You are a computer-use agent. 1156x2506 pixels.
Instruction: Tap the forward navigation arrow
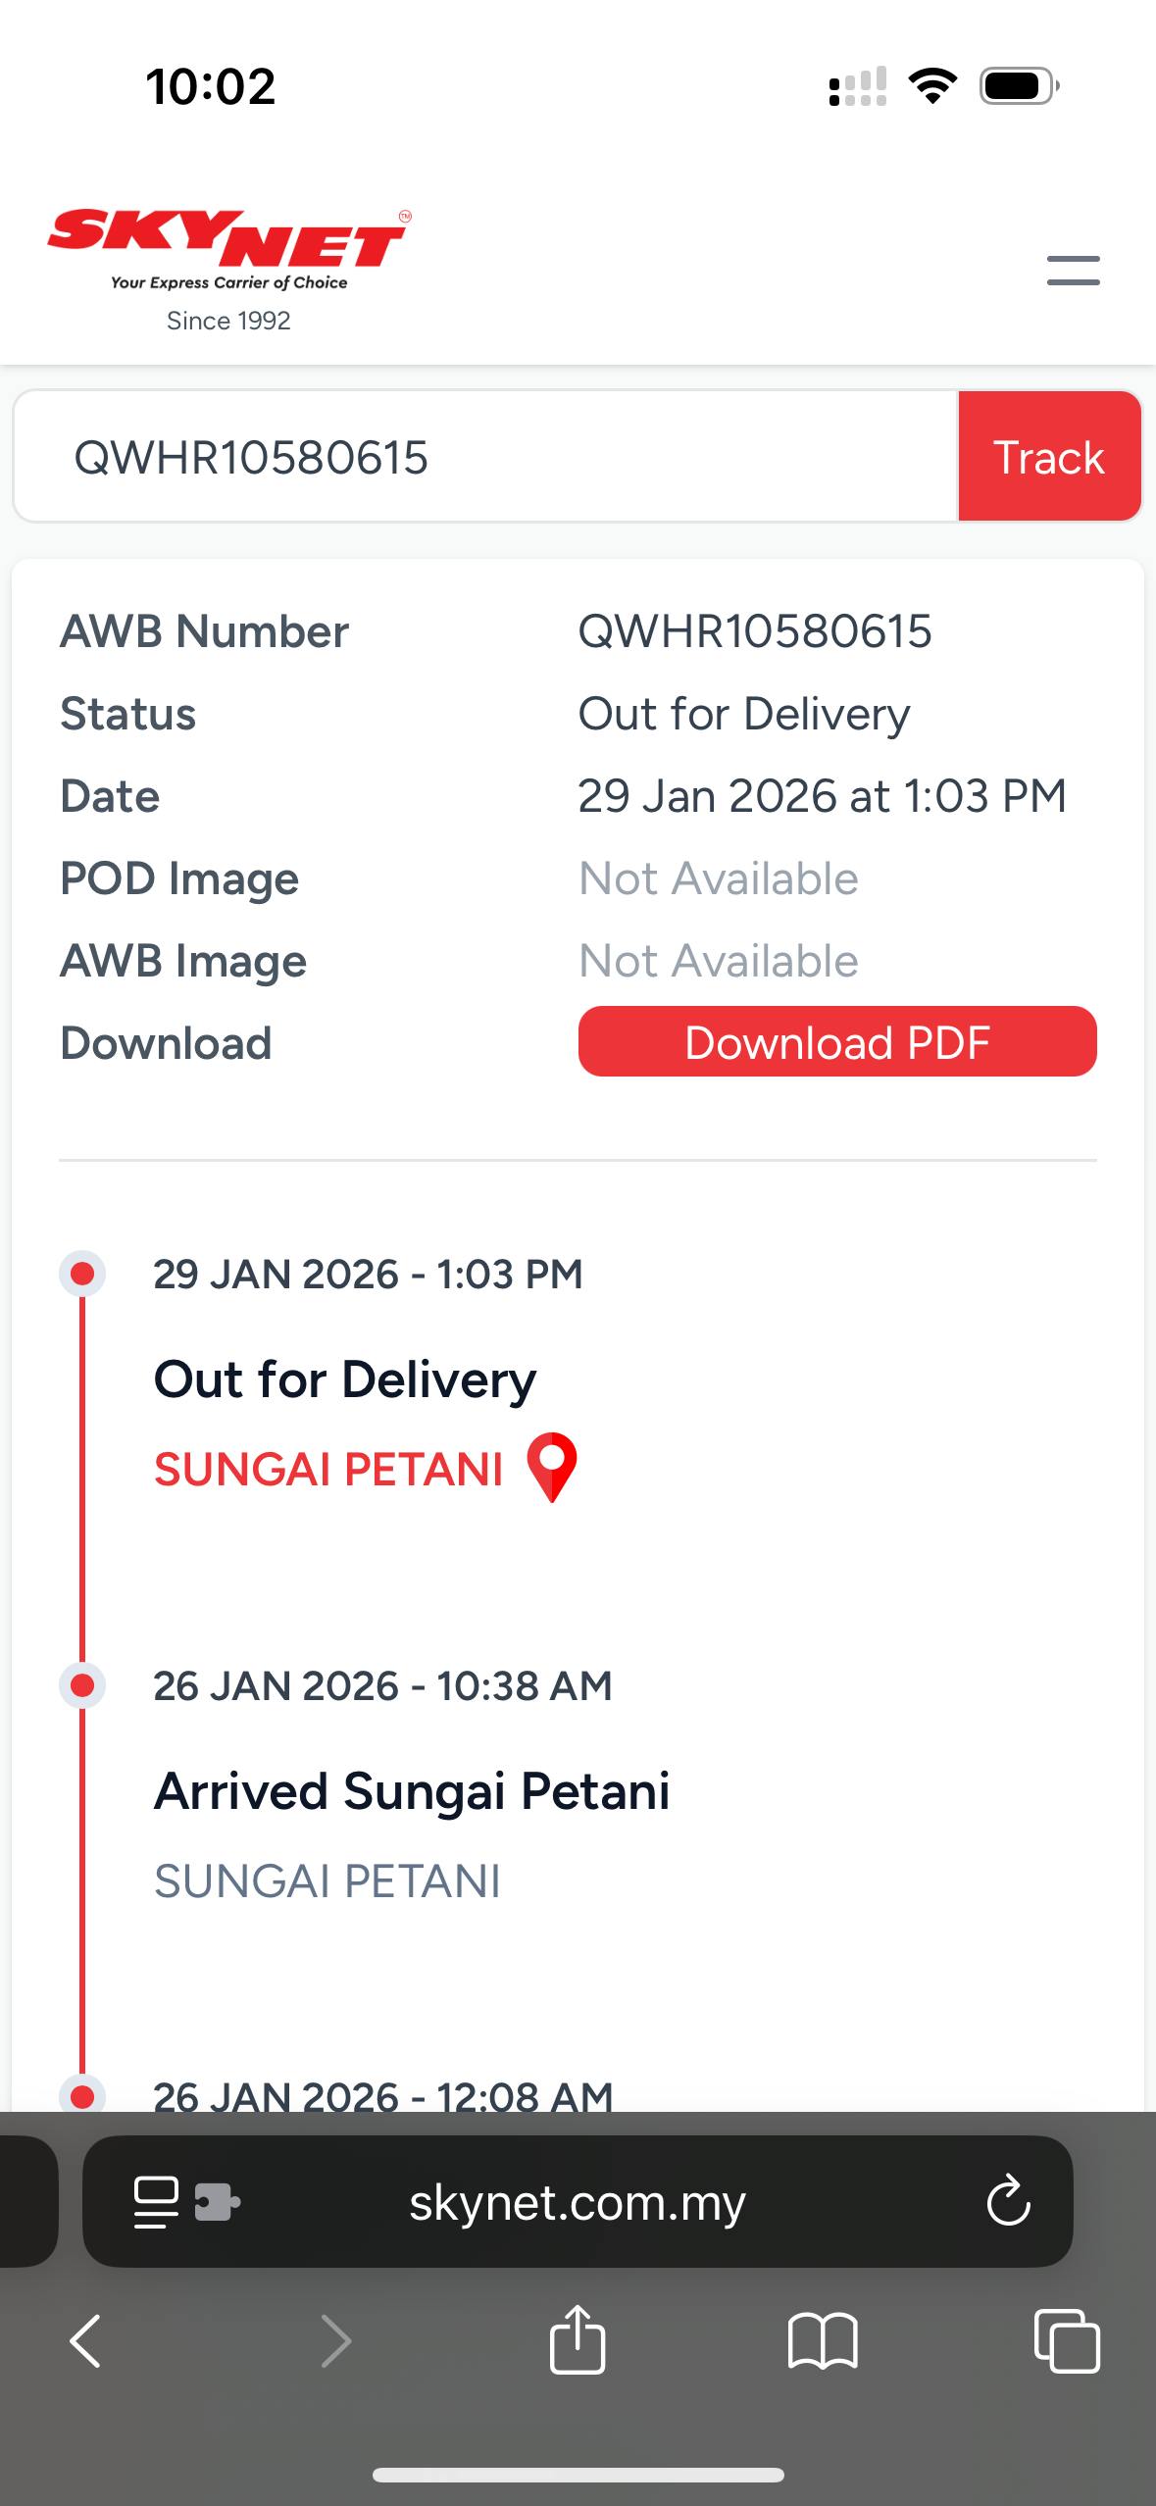tap(335, 2340)
